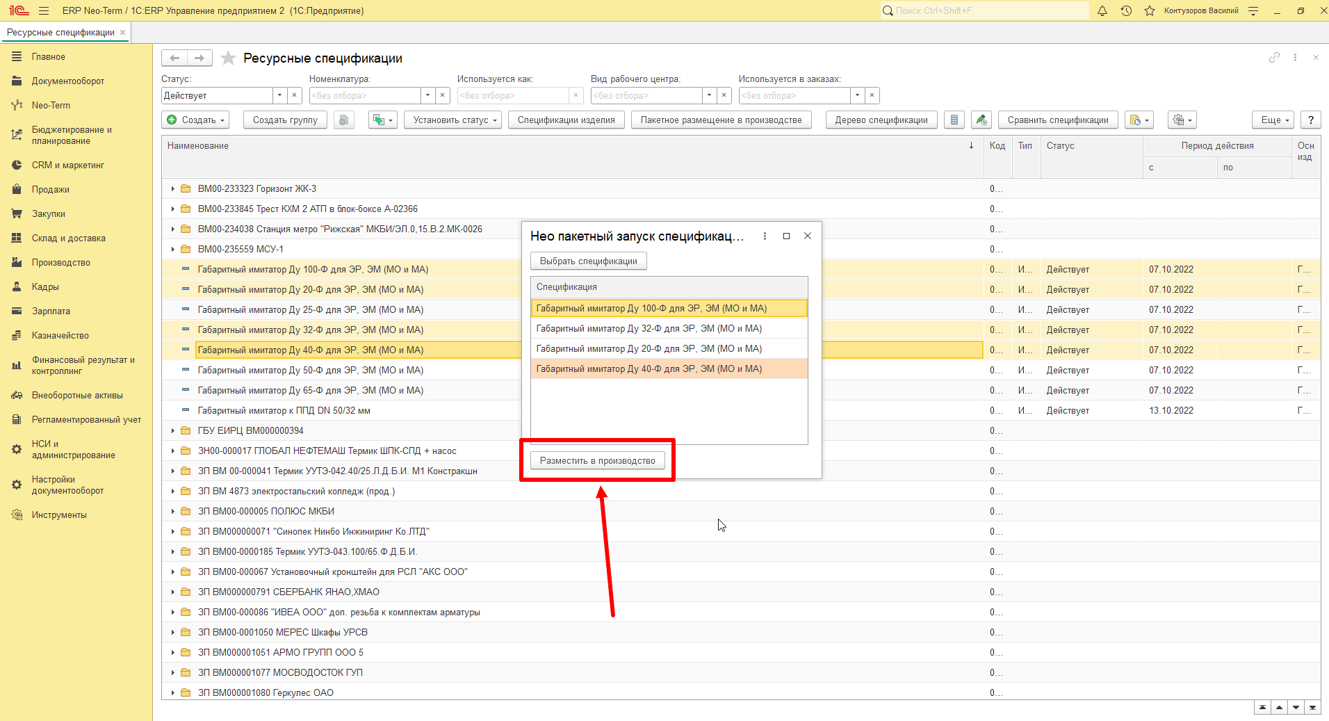Open Производство section in sidebar

coord(61,263)
